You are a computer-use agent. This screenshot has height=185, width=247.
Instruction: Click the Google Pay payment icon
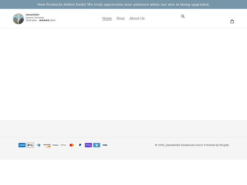[64, 145]
